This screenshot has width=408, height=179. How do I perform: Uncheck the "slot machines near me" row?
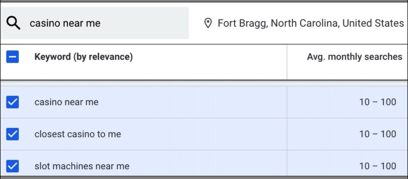click(x=12, y=166)
